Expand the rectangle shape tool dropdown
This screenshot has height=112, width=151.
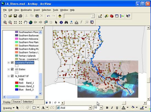pos(38,108)
